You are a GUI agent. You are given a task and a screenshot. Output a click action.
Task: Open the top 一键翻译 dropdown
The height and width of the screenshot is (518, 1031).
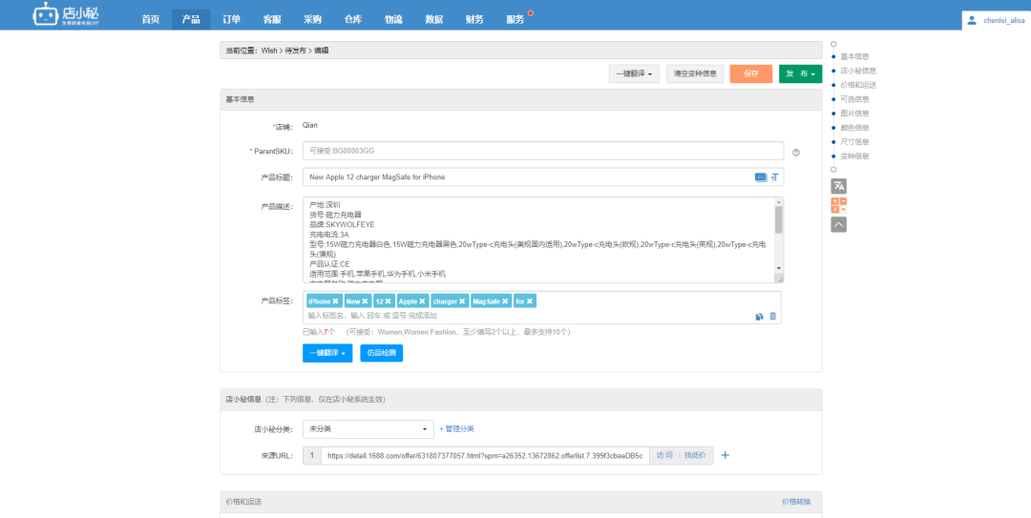(x=634, y=74)
